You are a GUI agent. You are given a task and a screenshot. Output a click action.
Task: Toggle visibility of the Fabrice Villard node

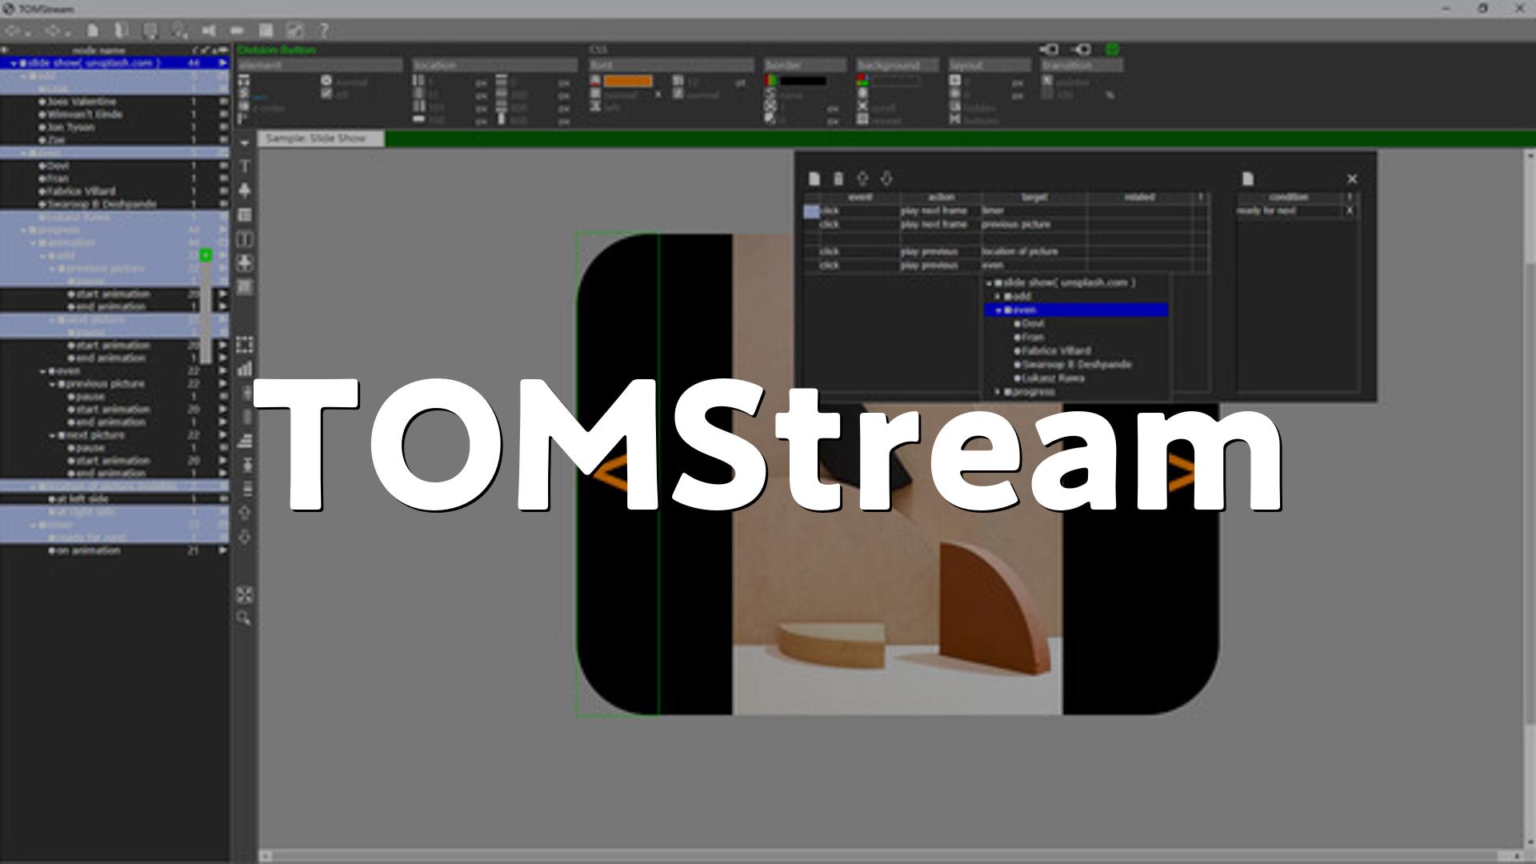click(223, 191)
